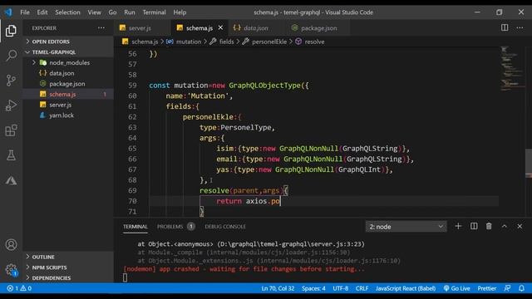
Task: Switch to package.json editor tab
Action: [x=318, y=28]
